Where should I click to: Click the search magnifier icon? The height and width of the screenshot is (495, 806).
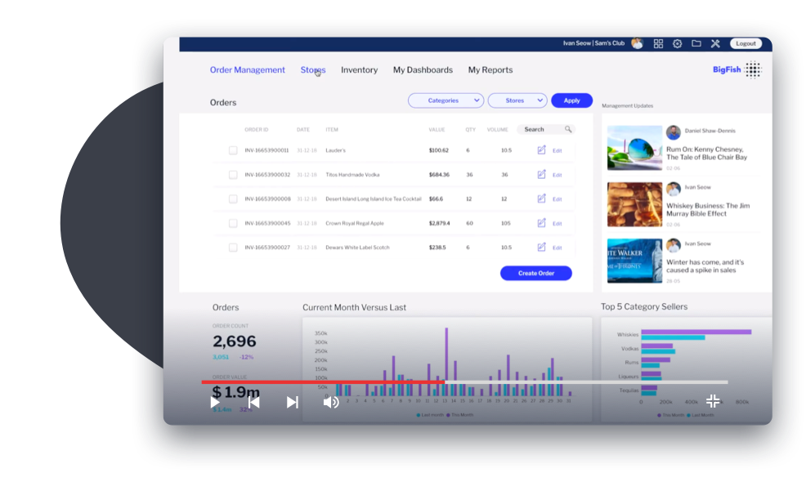(568, 129)
